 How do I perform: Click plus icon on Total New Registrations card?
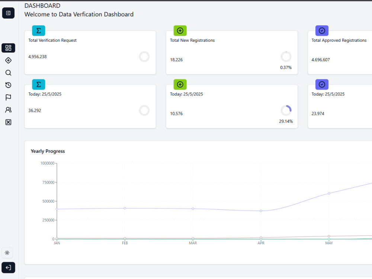point(180,31)
